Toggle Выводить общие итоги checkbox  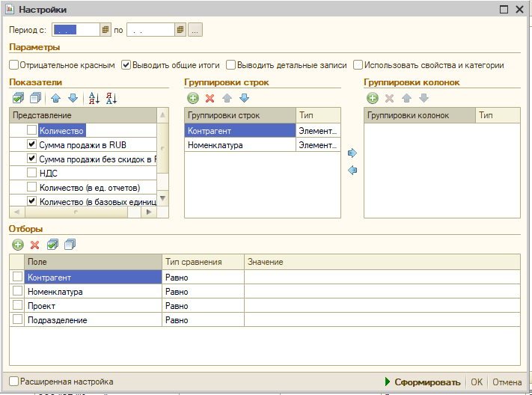point(126,65)
